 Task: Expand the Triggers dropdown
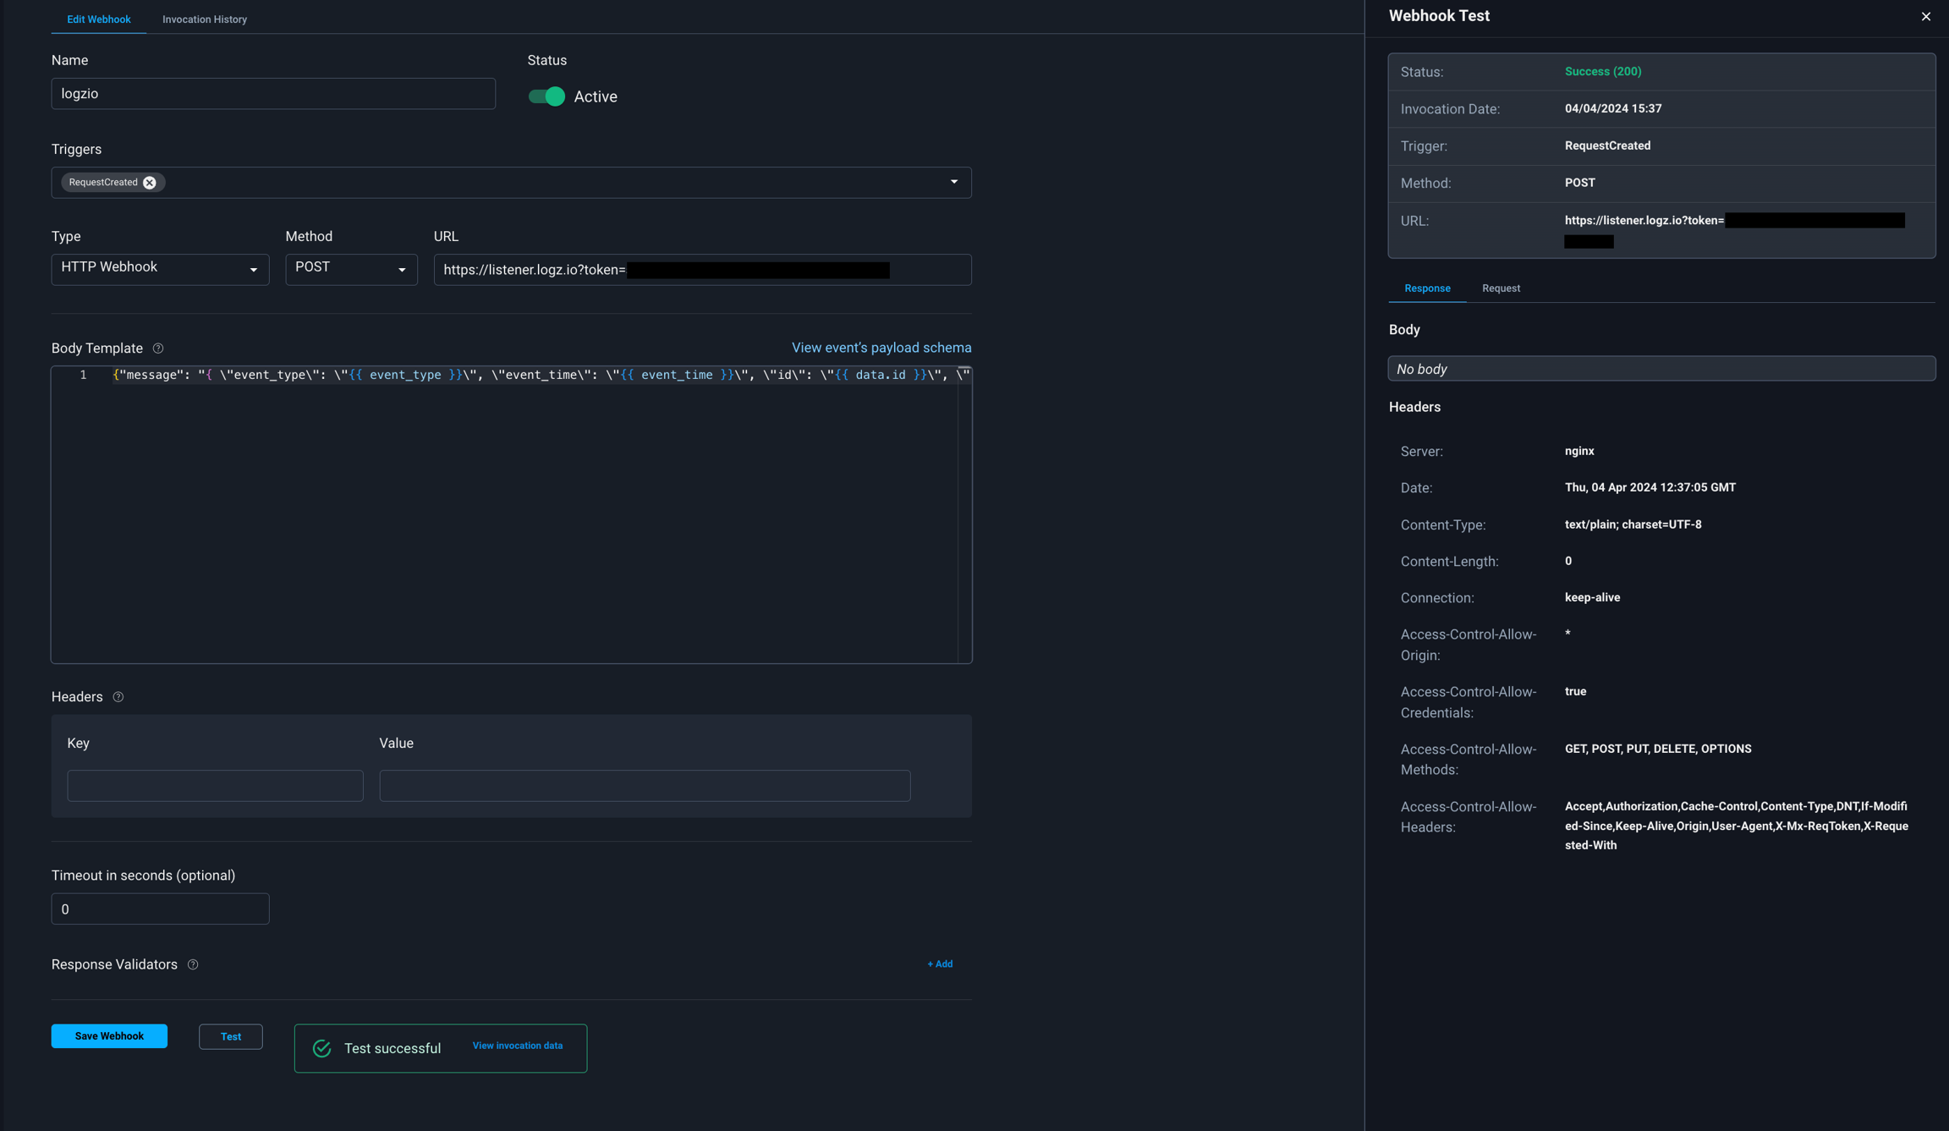(953, 183)
